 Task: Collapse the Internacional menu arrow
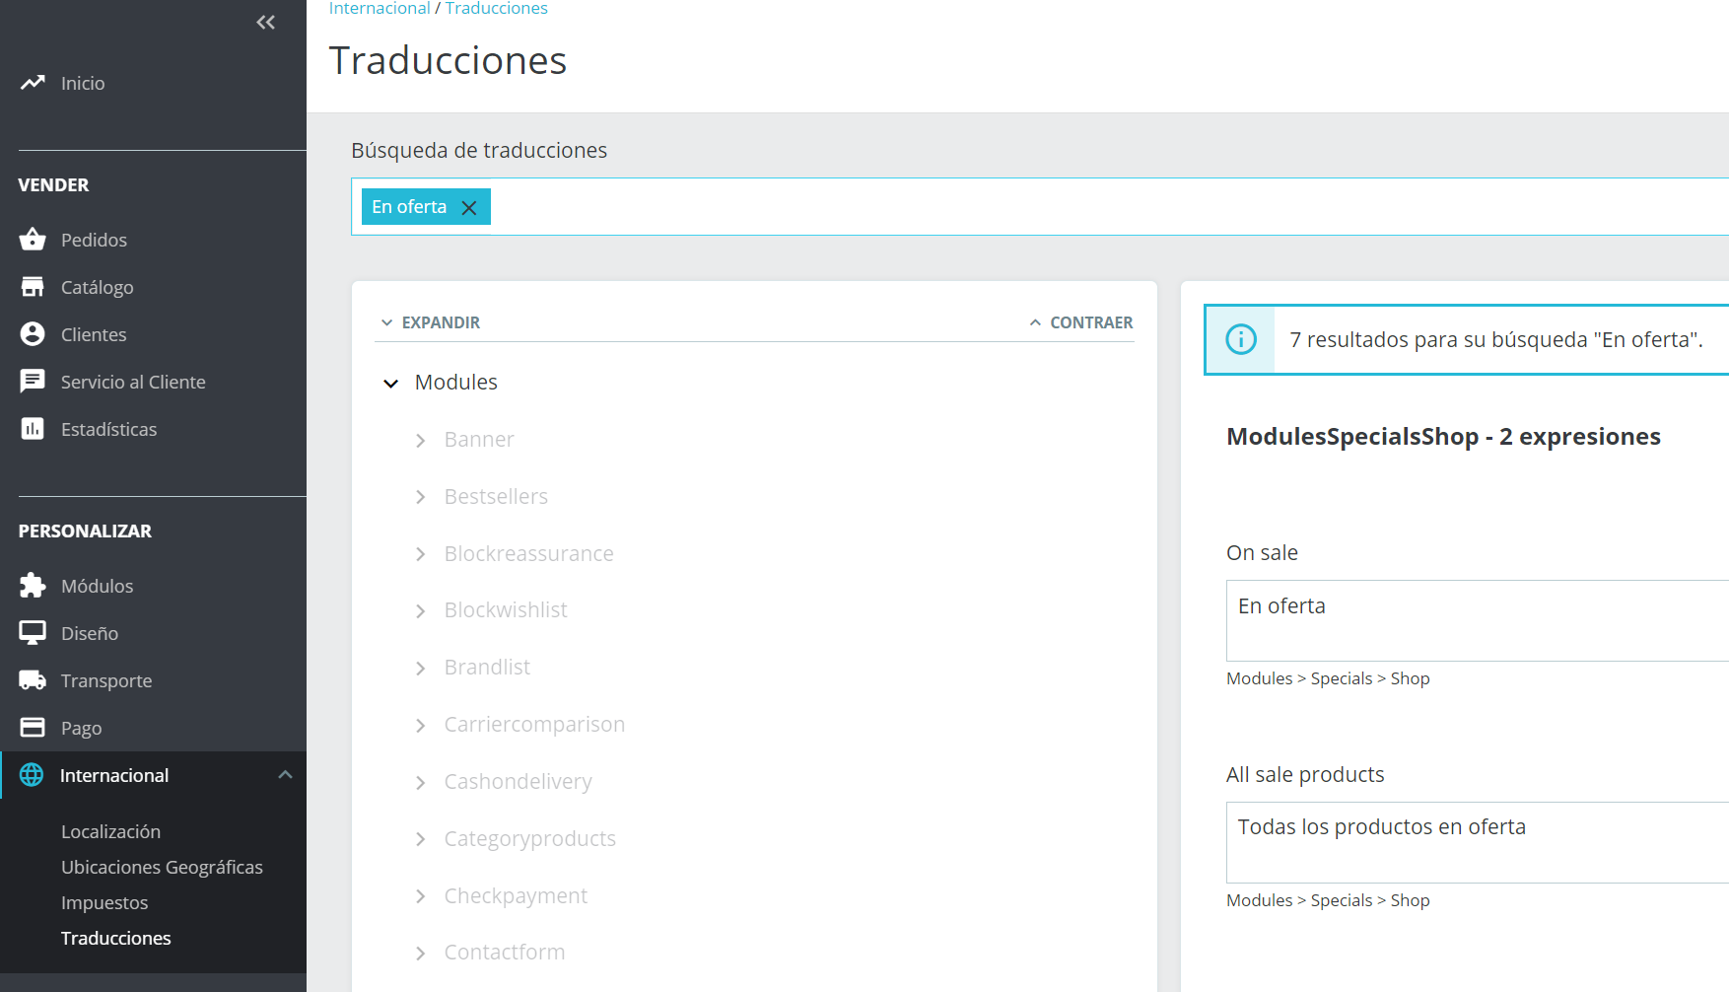tap(286, 775)
